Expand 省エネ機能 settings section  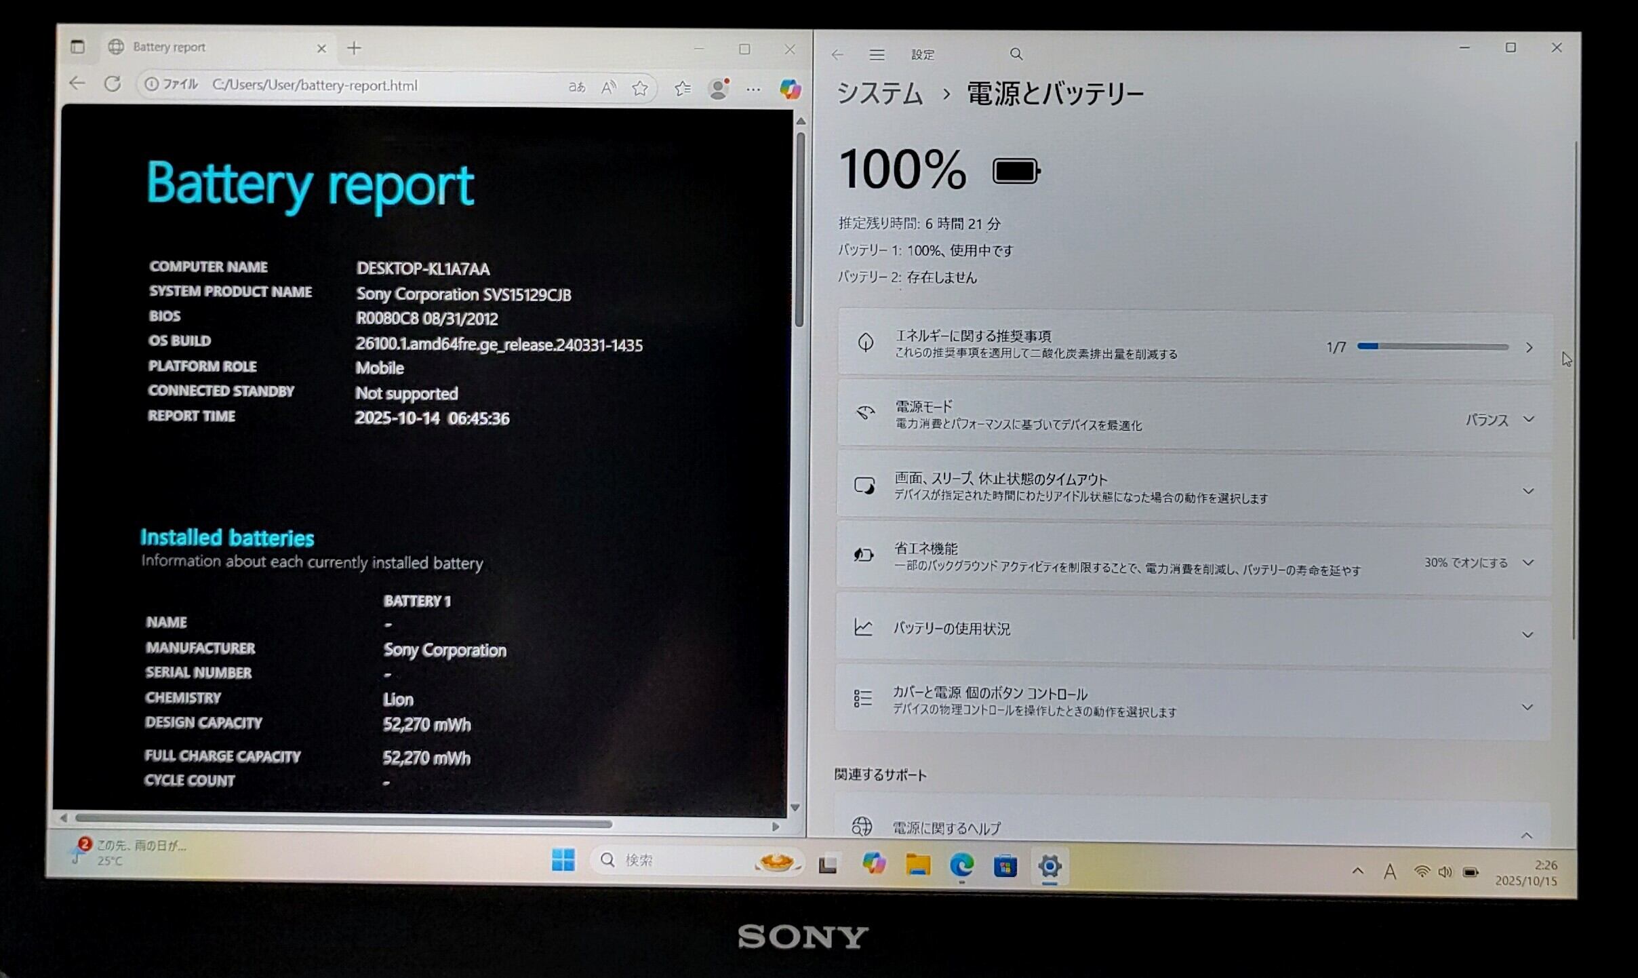[1527, 563]
